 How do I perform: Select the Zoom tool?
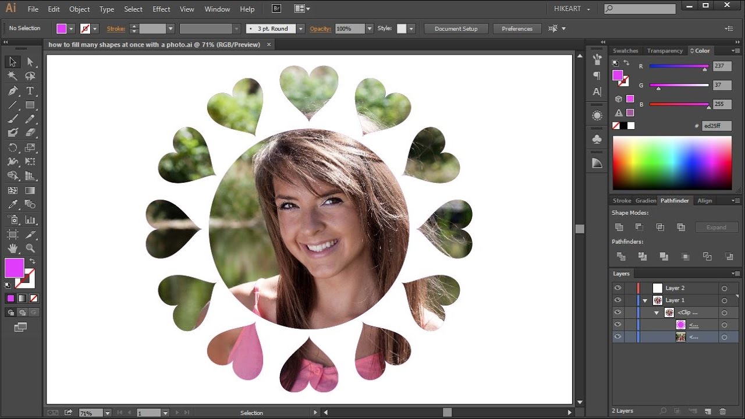point(30,248)
